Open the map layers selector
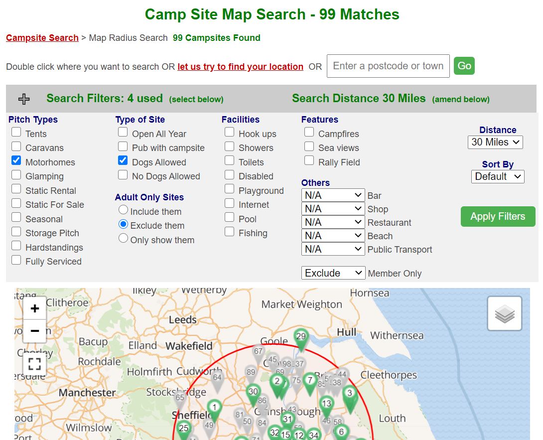 (504, 314)
